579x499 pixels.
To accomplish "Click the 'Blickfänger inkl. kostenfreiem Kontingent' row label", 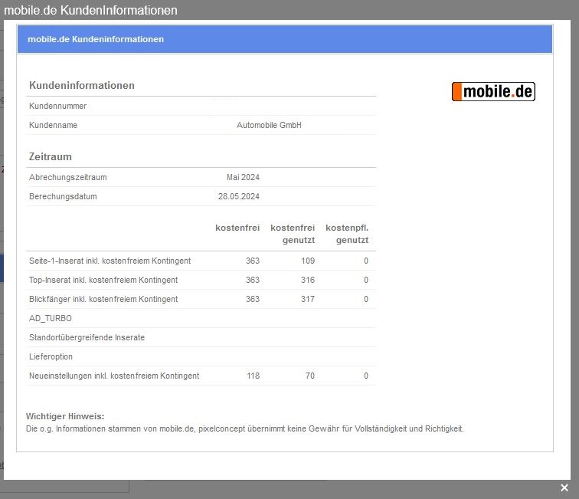I will pos(103,300).
